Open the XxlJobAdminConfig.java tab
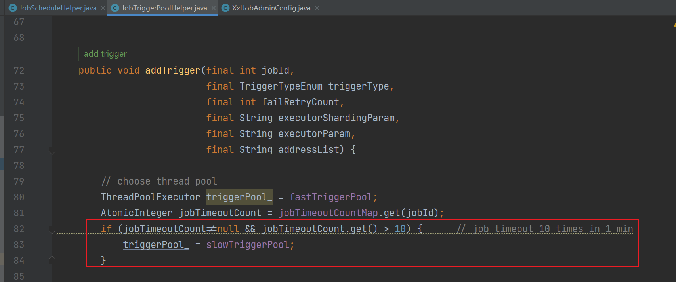676x282 pixels. click(x=271, y=8)
